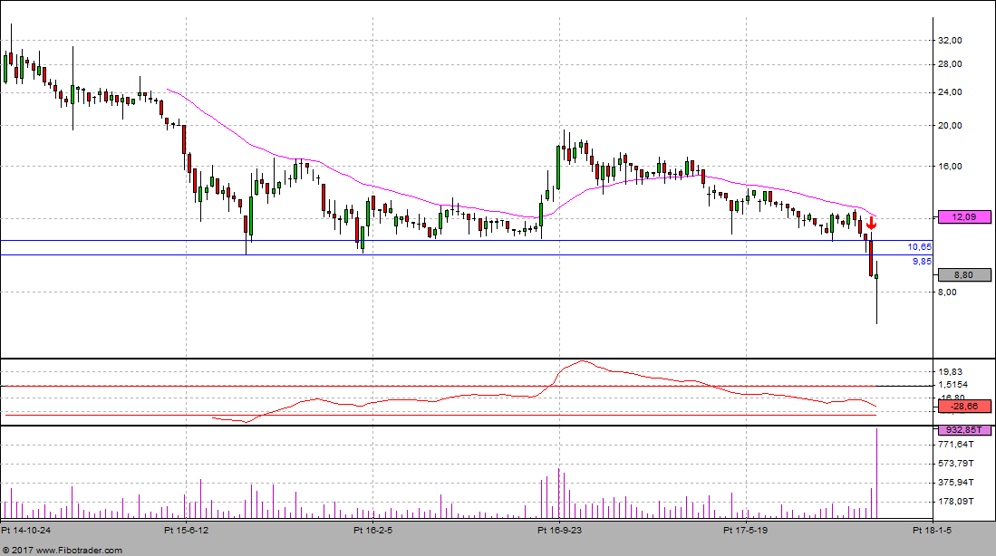Click the 178,09T volume axis label
The width and height of the screenshot is (996, 556).
tap(956, 502)
